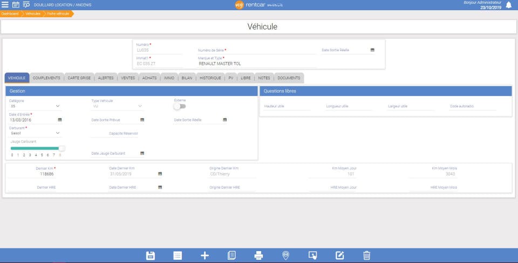
Task: Click the duplicate copy icon
Action: [x=231, y=255]
